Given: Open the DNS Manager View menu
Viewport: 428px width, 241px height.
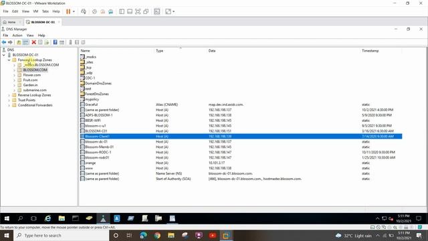Looking at the screenshot, I should (x=30, y=35).
